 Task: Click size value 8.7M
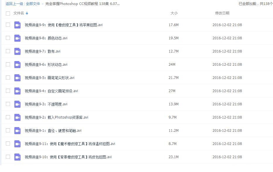click(172, 144)
